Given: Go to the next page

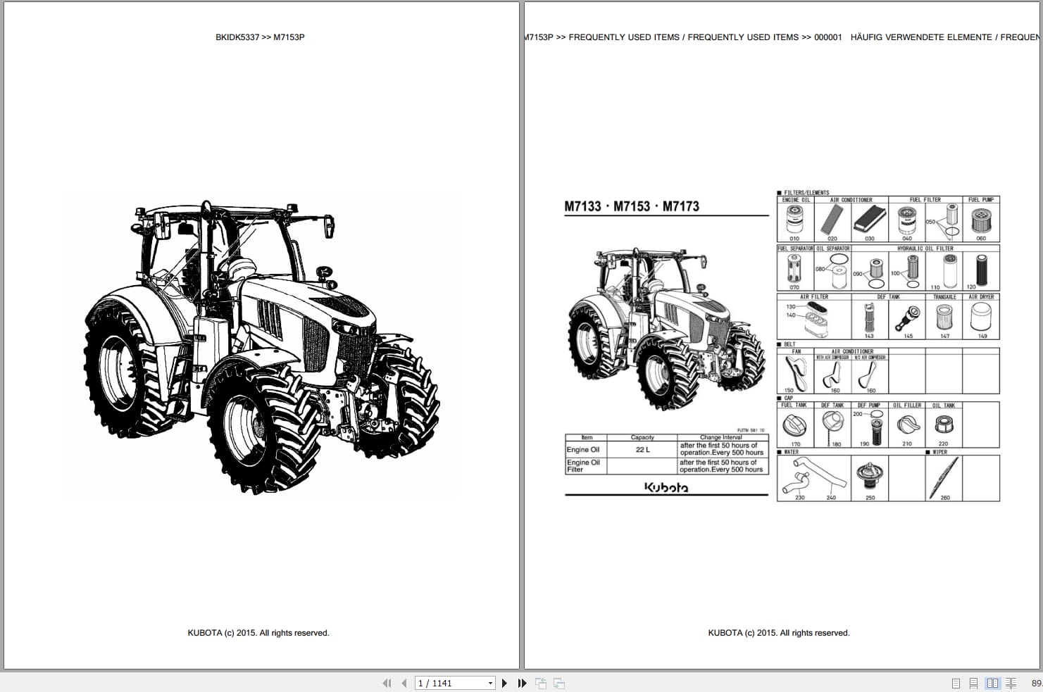Looking at the screenshot, I should tap(504, 683).
